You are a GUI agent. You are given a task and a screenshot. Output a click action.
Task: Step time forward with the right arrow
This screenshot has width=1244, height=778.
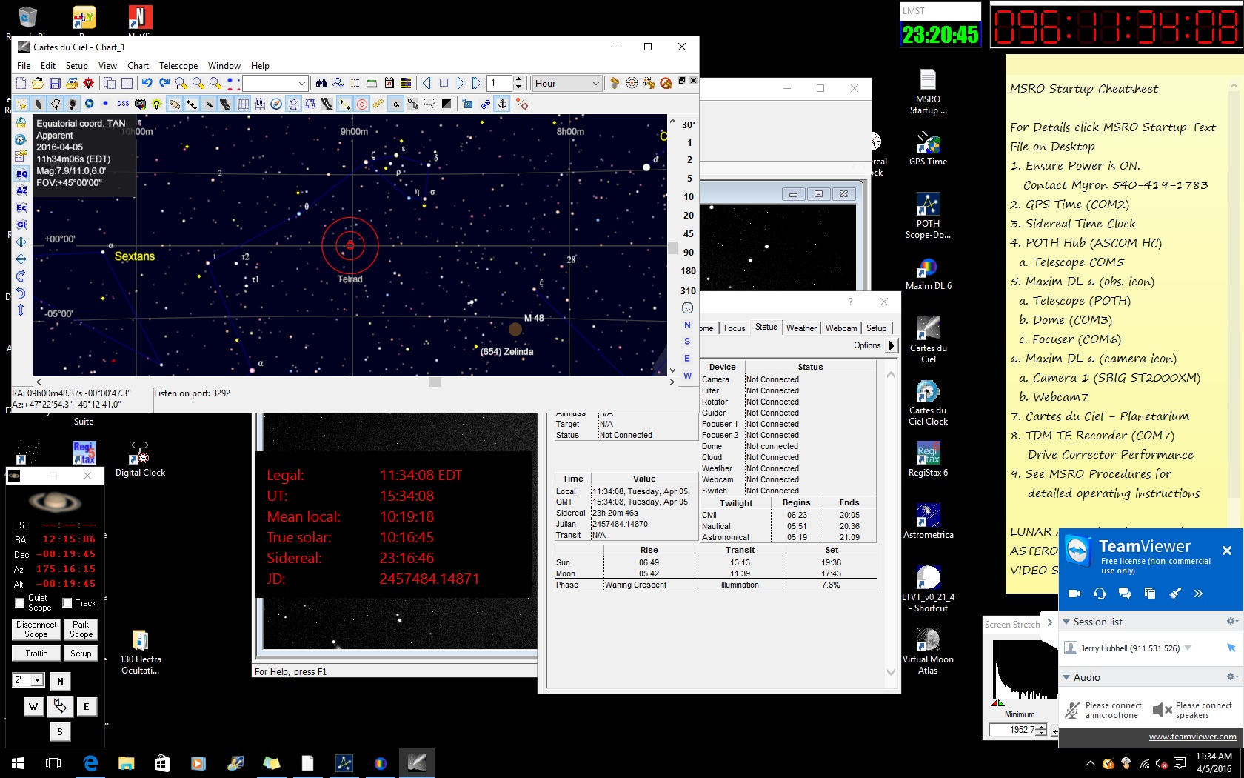(461, 83)
